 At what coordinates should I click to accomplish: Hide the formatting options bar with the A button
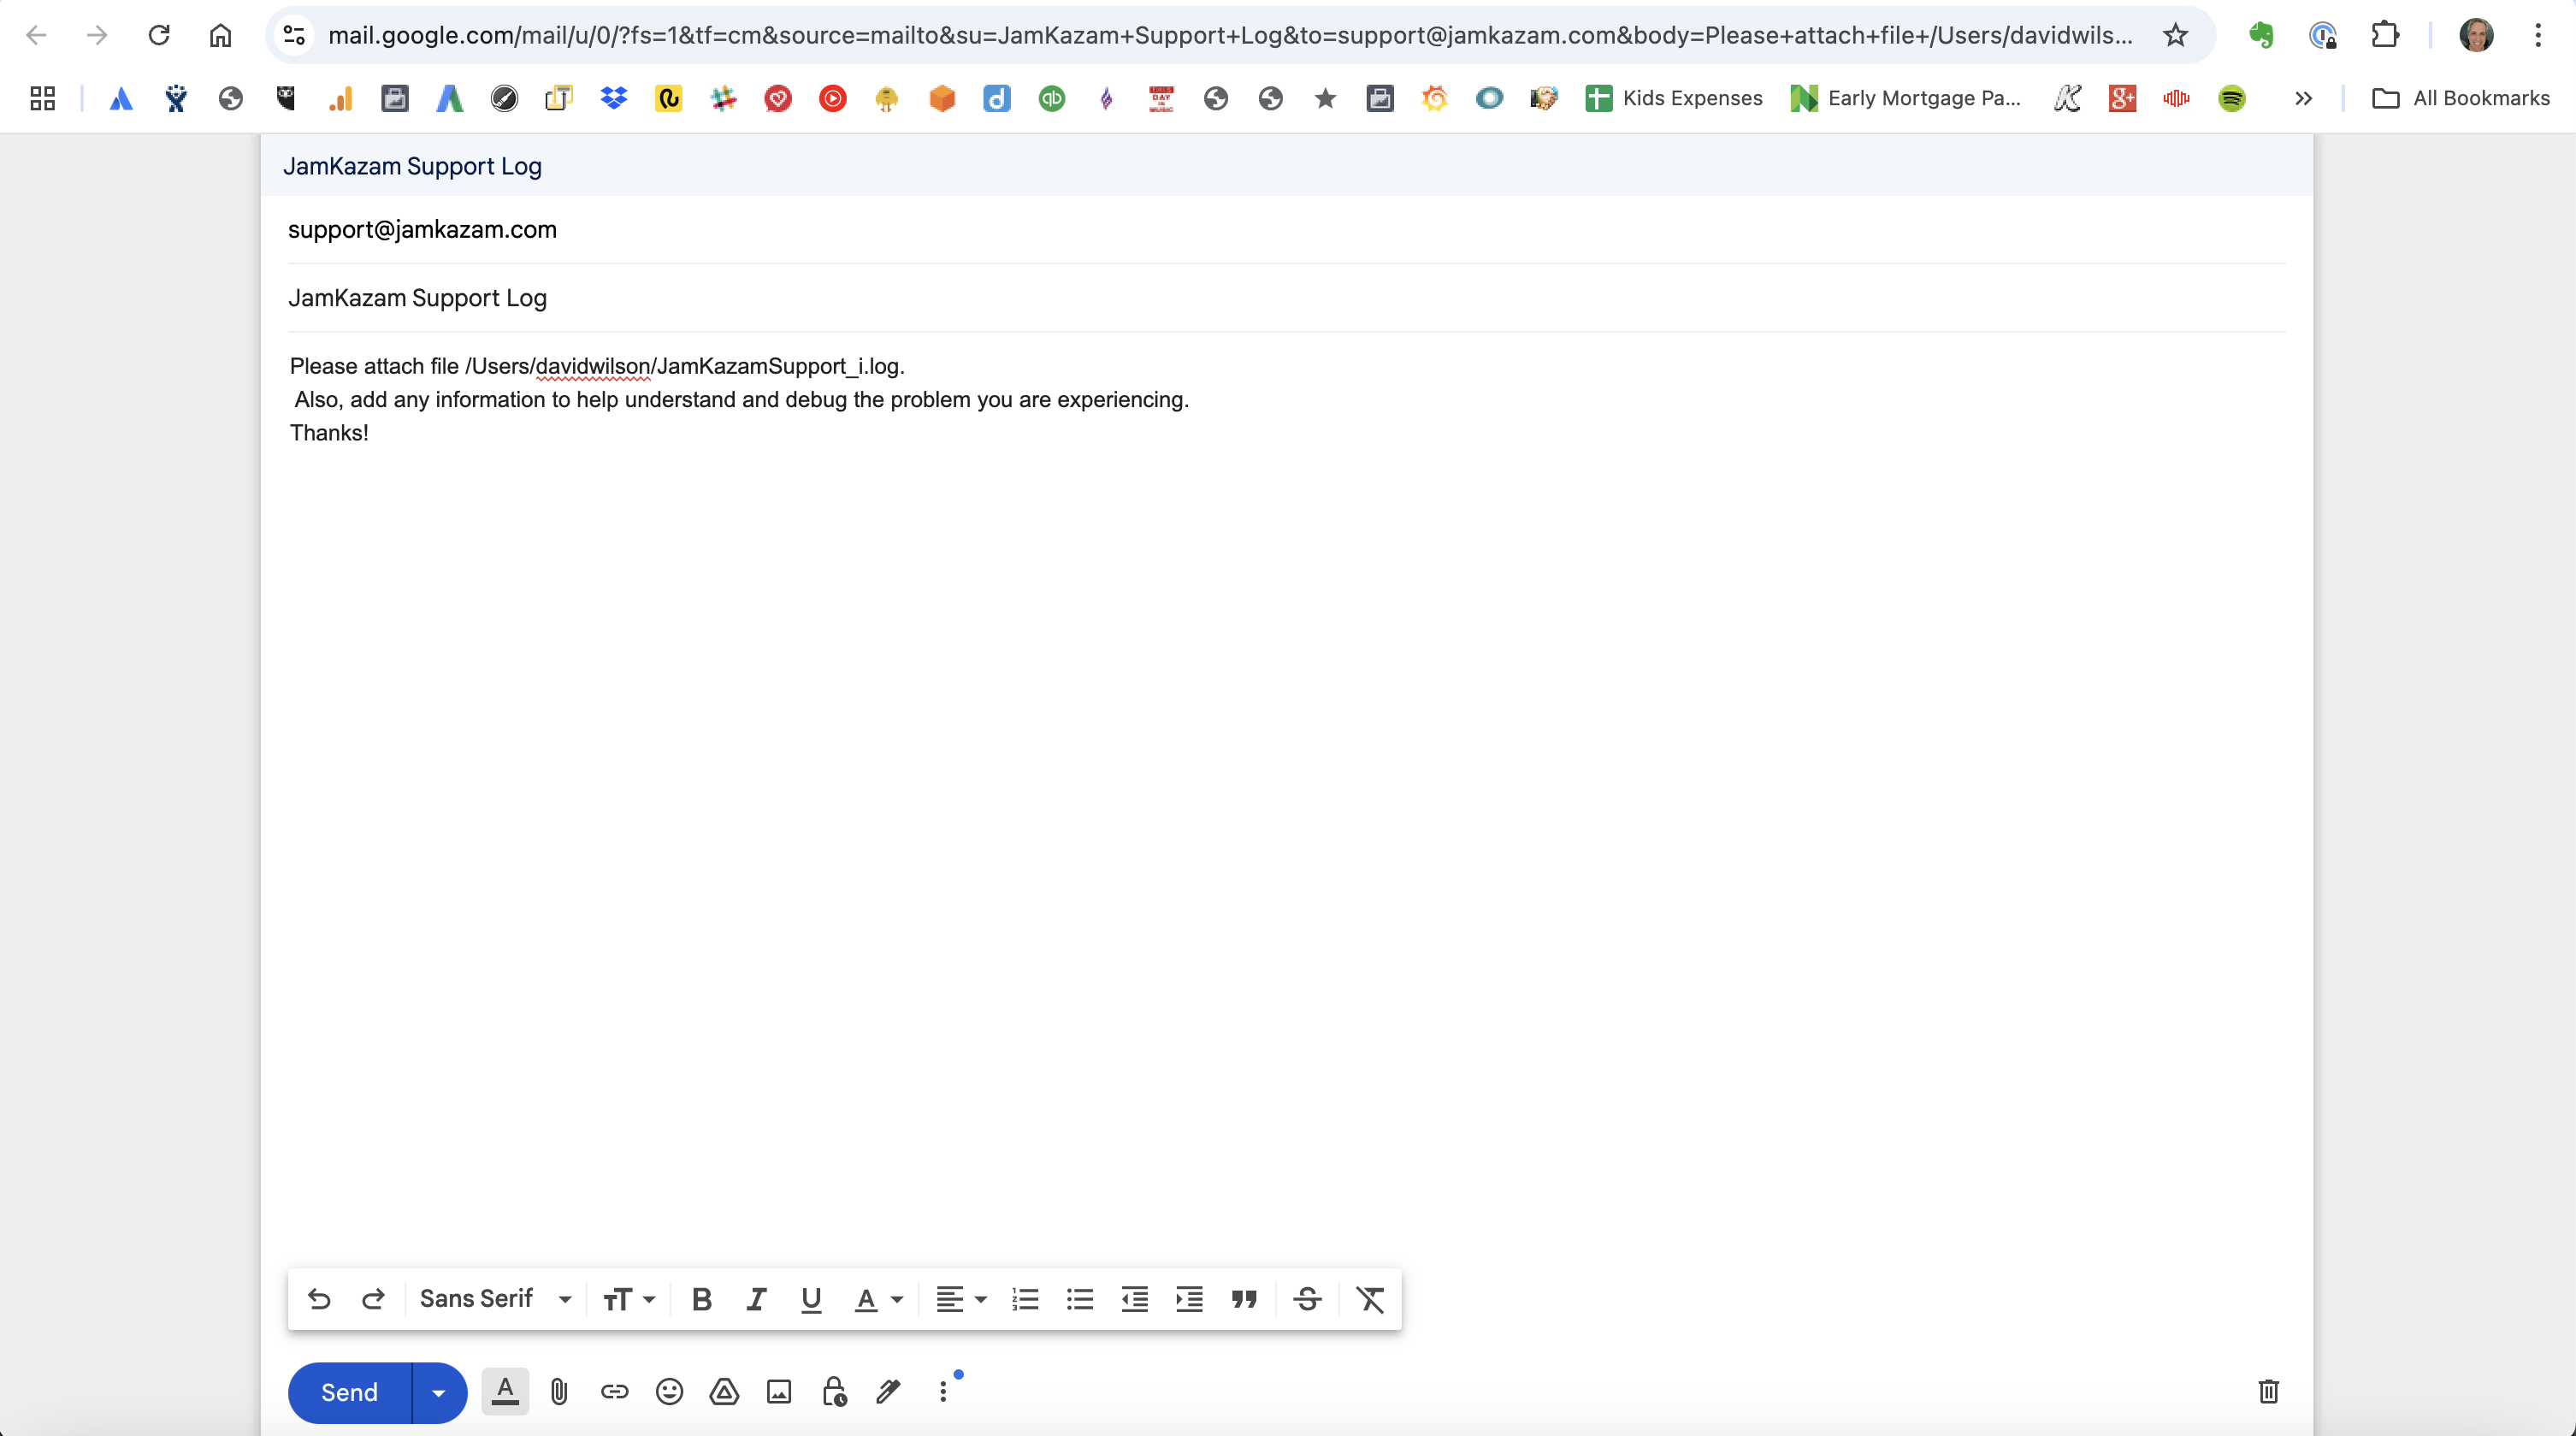(x=505, y=1391)
